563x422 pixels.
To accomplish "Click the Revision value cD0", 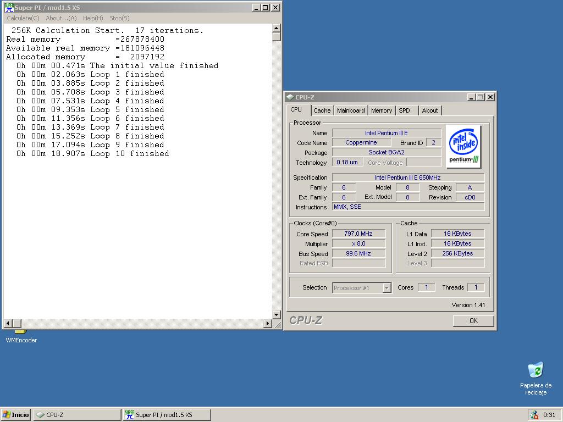I will pyautogui.click(x=470, y=197).
